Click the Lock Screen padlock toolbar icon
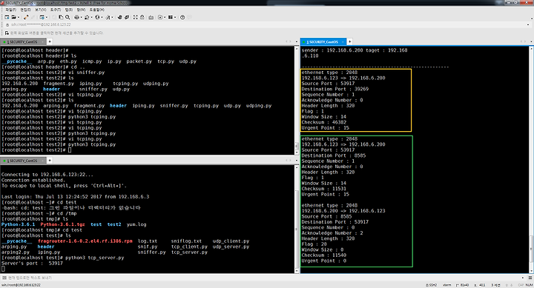Screen dimensions: 534x288 point(142,17)
